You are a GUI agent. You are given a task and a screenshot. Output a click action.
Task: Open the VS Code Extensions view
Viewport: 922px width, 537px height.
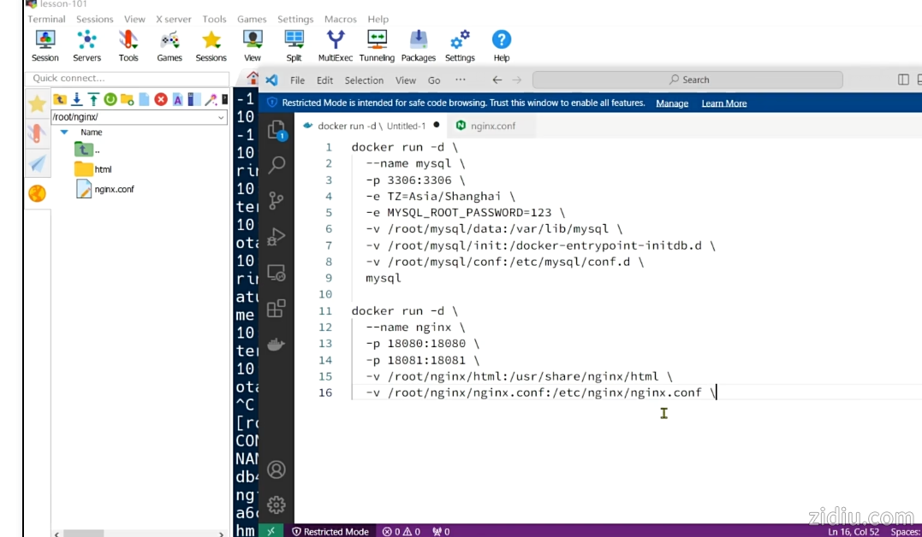click(276, 309)
